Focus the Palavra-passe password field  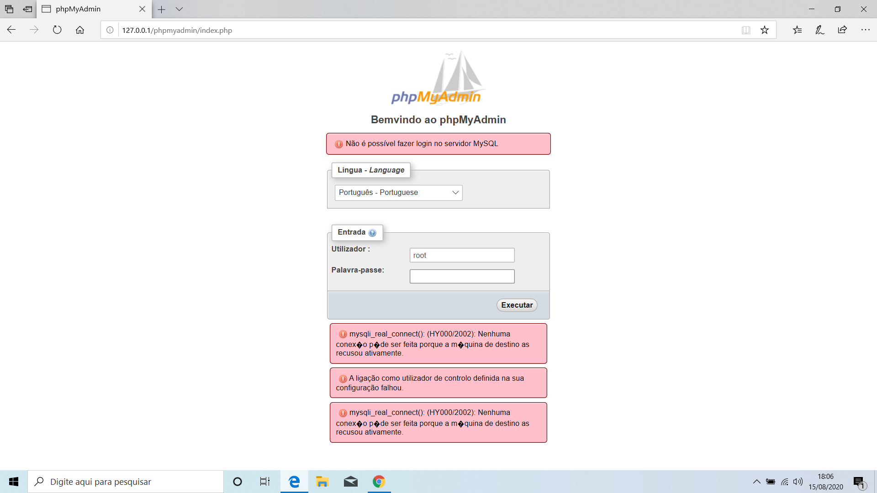462,276
